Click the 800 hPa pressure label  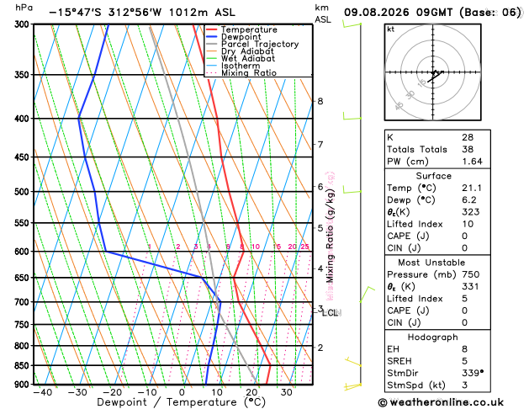(24, 346)
